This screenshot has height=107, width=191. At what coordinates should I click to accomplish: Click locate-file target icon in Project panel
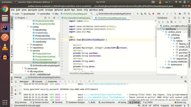click(45, 18)
